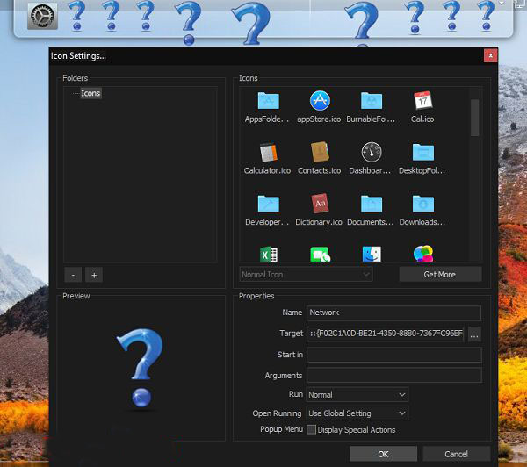Select the AppsFolder icon

coord(268,101)
